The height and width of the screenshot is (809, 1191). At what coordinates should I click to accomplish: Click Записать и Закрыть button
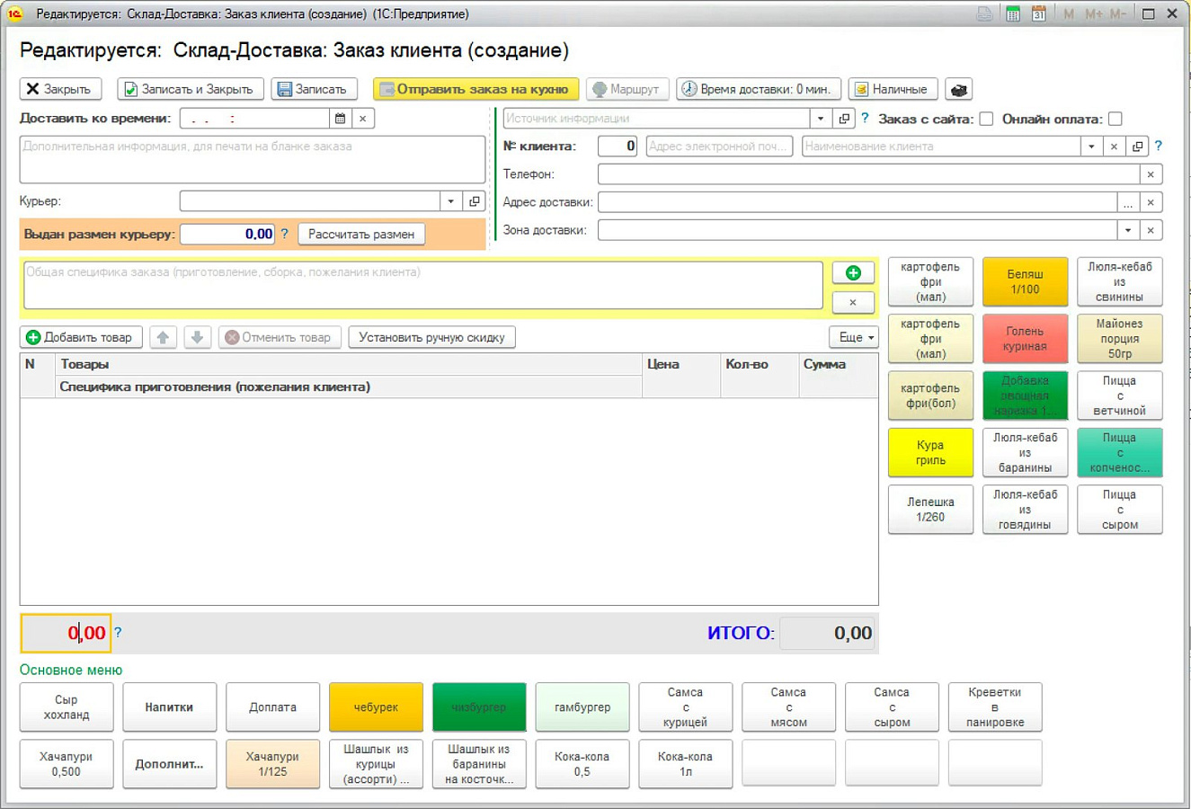pyautogui.click(x=191, y=89)
